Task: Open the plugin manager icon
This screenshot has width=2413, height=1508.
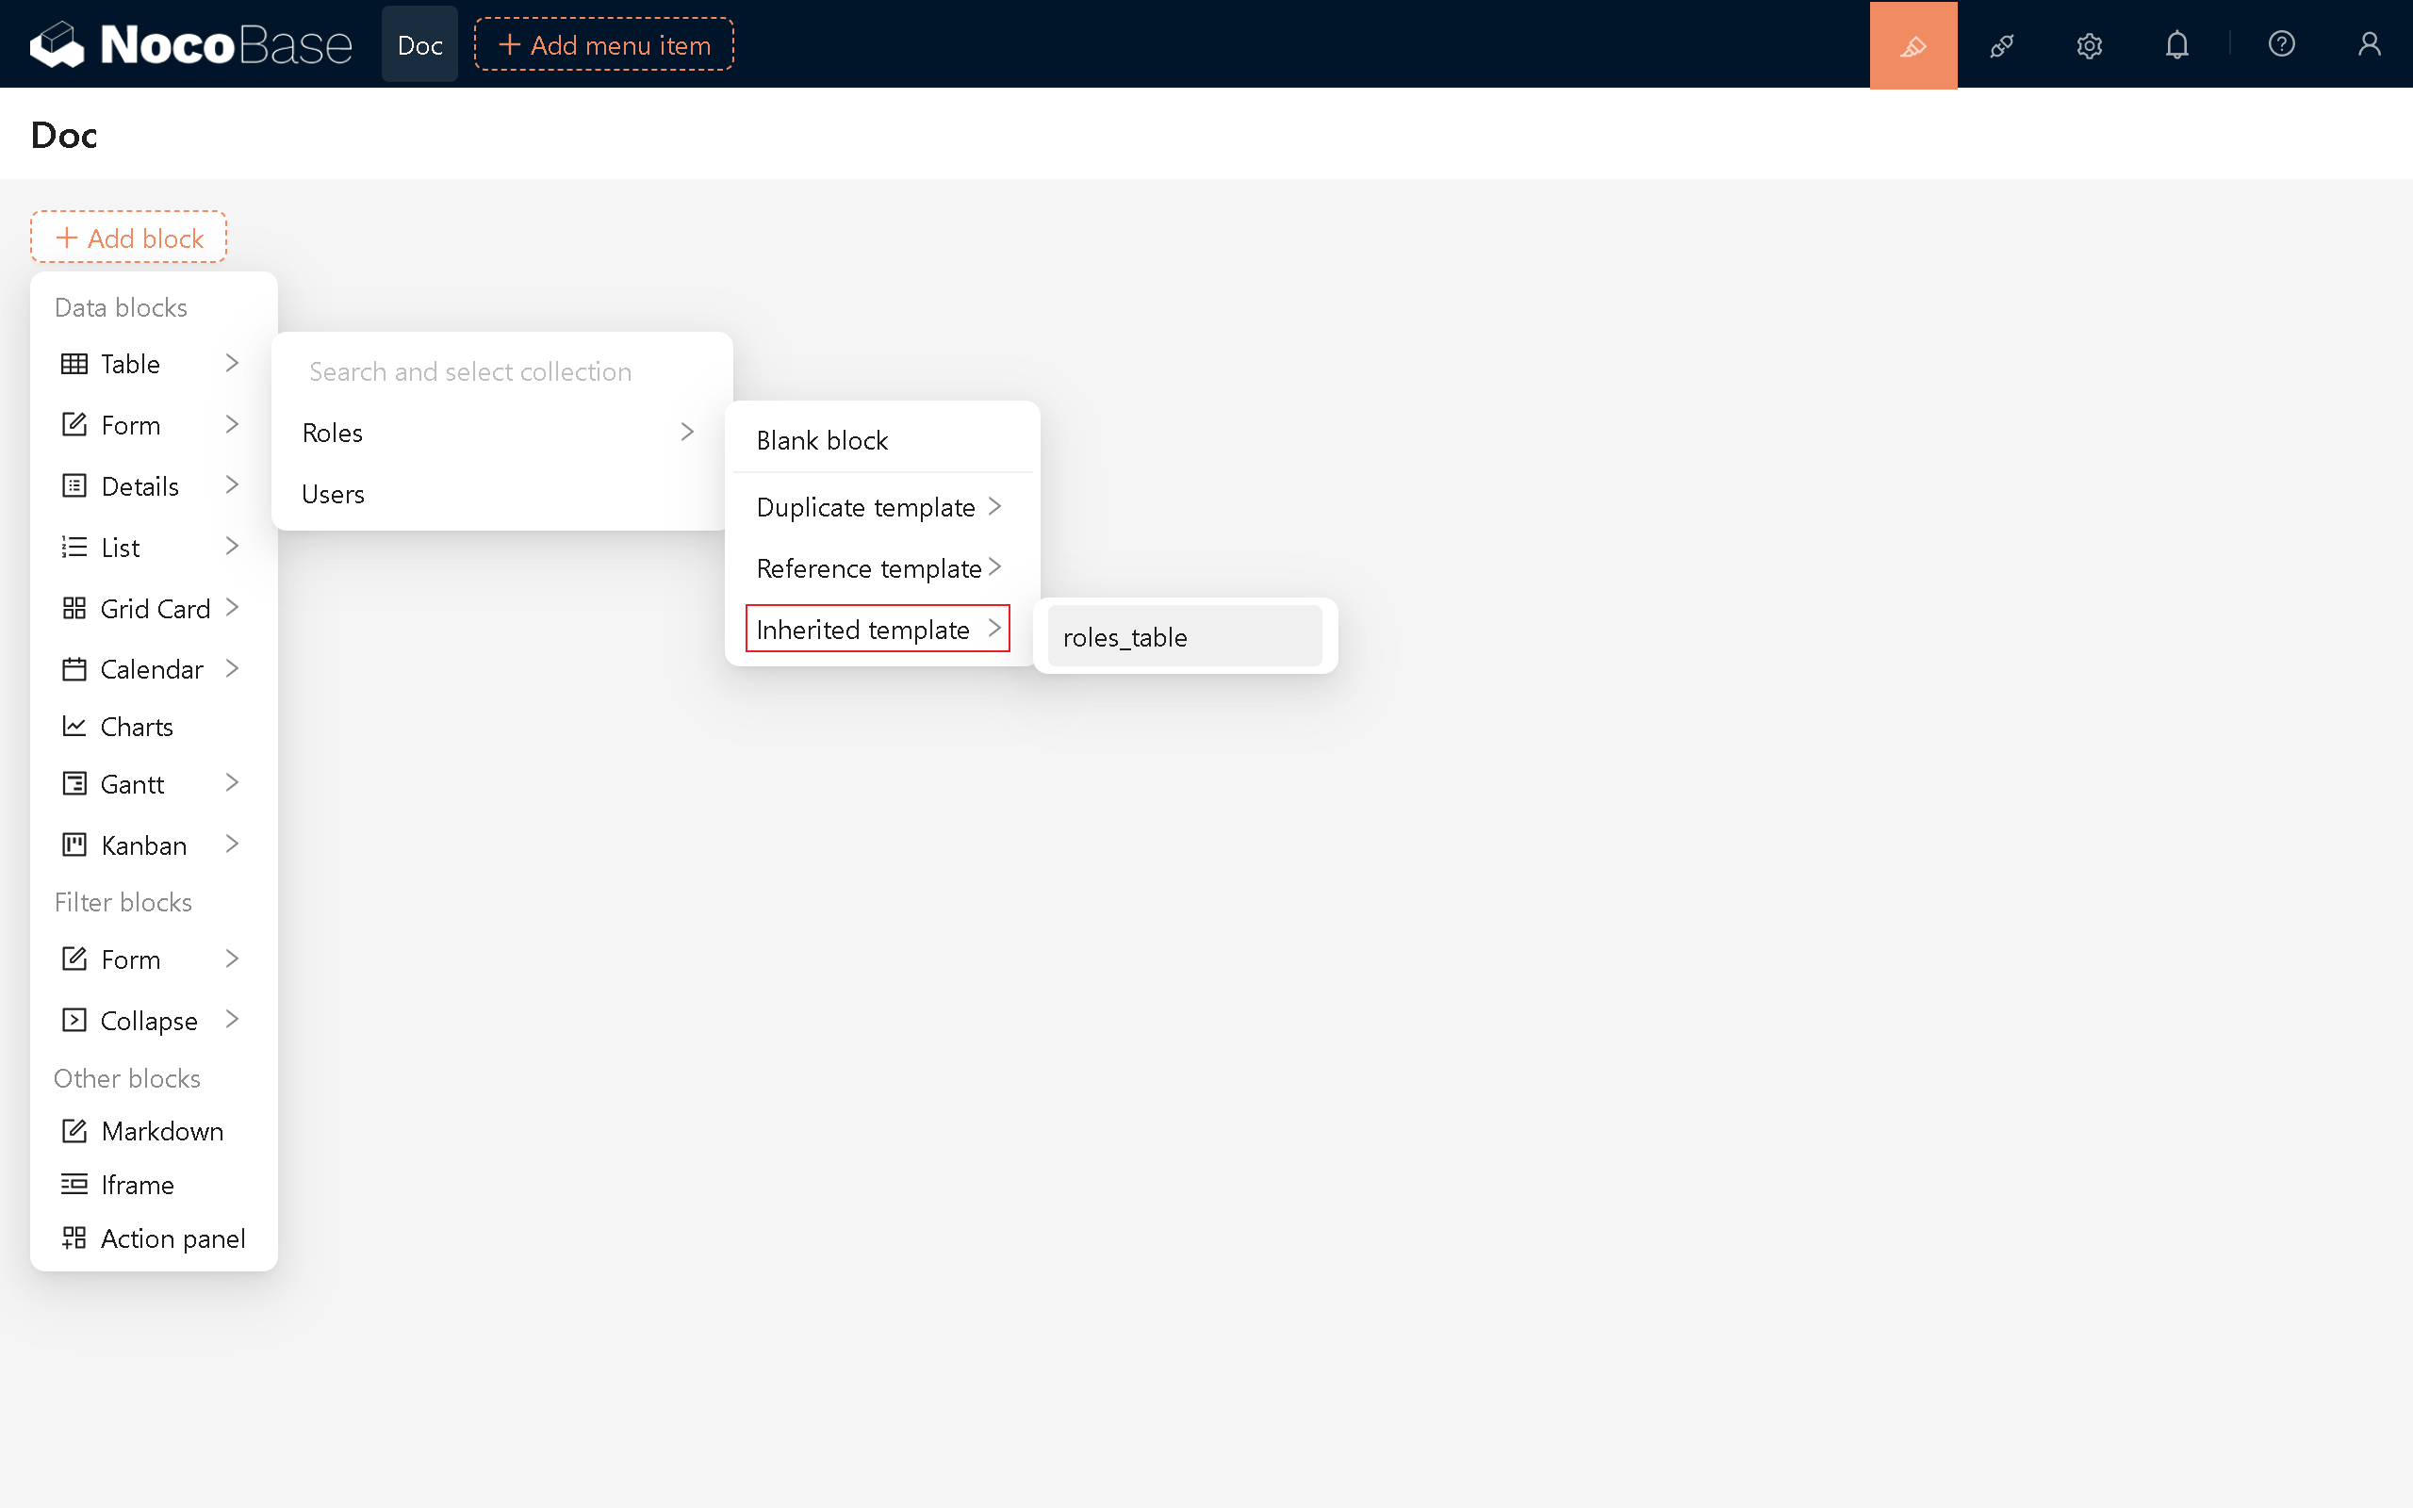Action: click(x=2001, y=45)
